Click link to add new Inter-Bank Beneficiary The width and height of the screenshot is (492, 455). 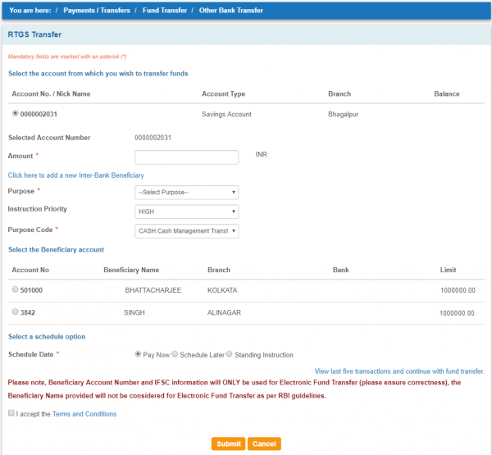tap(75, 175)
